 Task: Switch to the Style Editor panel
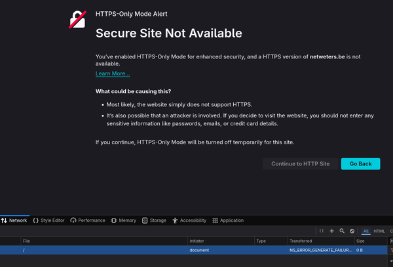click(49, 220)
